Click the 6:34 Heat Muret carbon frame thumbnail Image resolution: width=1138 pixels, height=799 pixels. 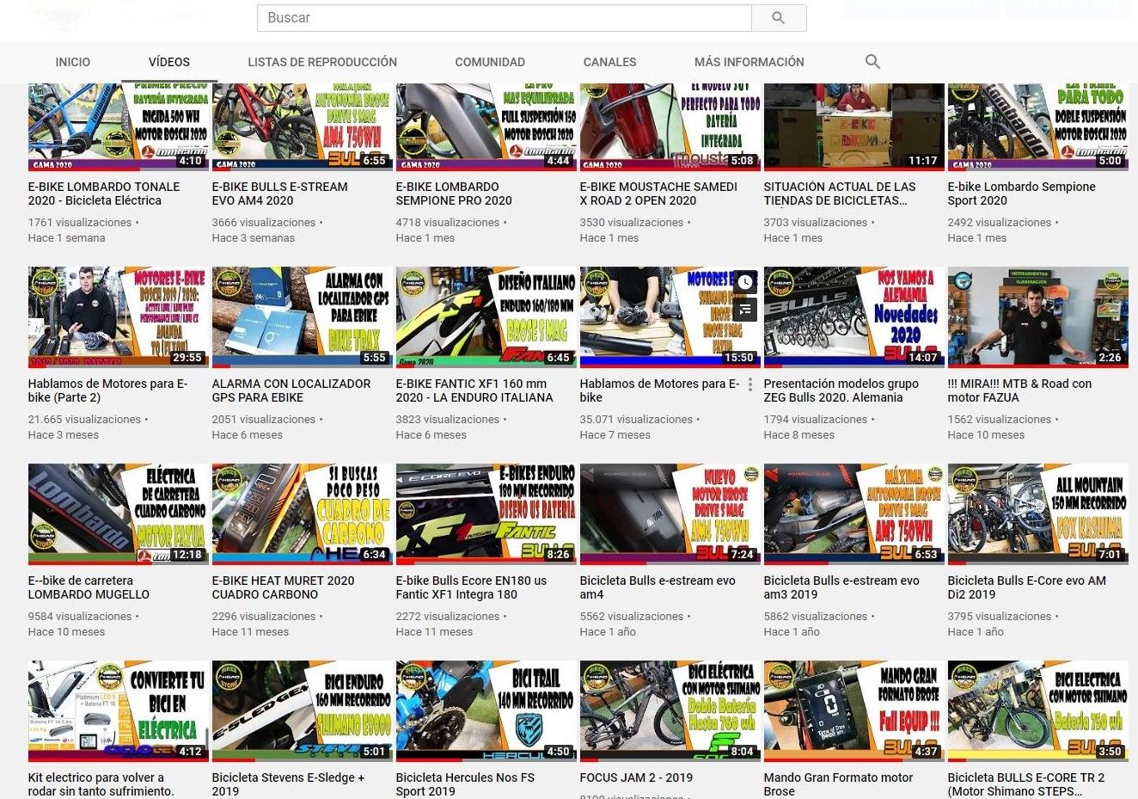[303, 513]
